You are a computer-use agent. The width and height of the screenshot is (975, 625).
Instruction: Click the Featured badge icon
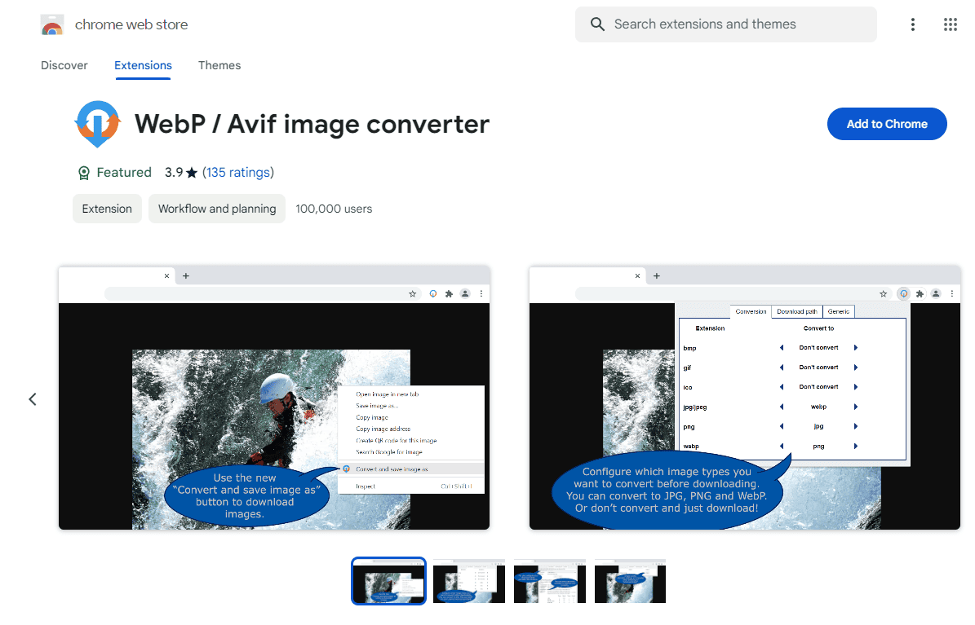(x=83, y=172)
